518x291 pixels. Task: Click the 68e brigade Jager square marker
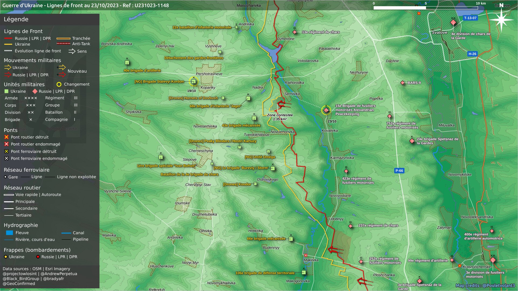click(248, 98)
